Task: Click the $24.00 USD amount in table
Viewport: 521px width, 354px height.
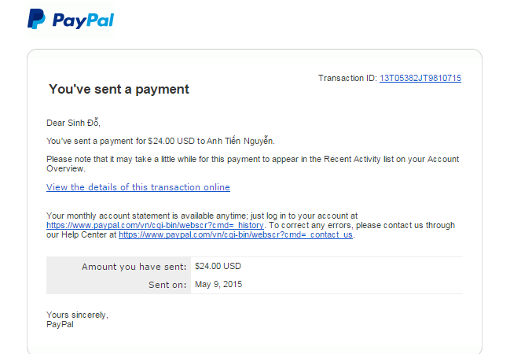Action: 218,266
